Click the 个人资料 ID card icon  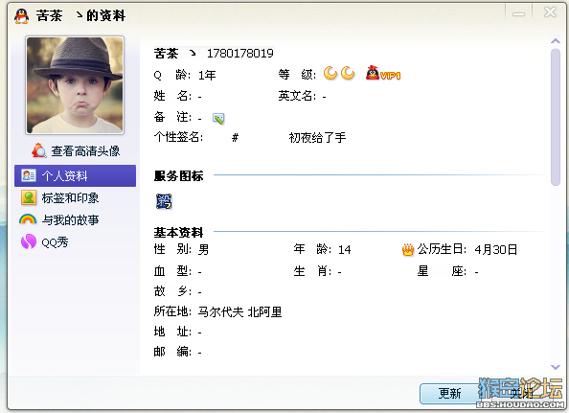pos(29,175)
